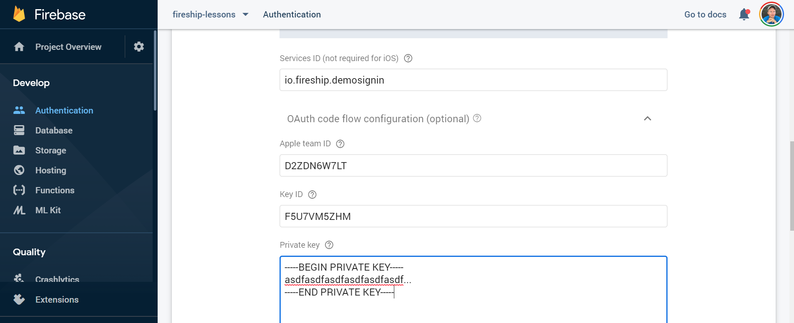Open ML Kit from the sidebar
The width and height of the screenshot is (794, 323).
coord(19,210)
